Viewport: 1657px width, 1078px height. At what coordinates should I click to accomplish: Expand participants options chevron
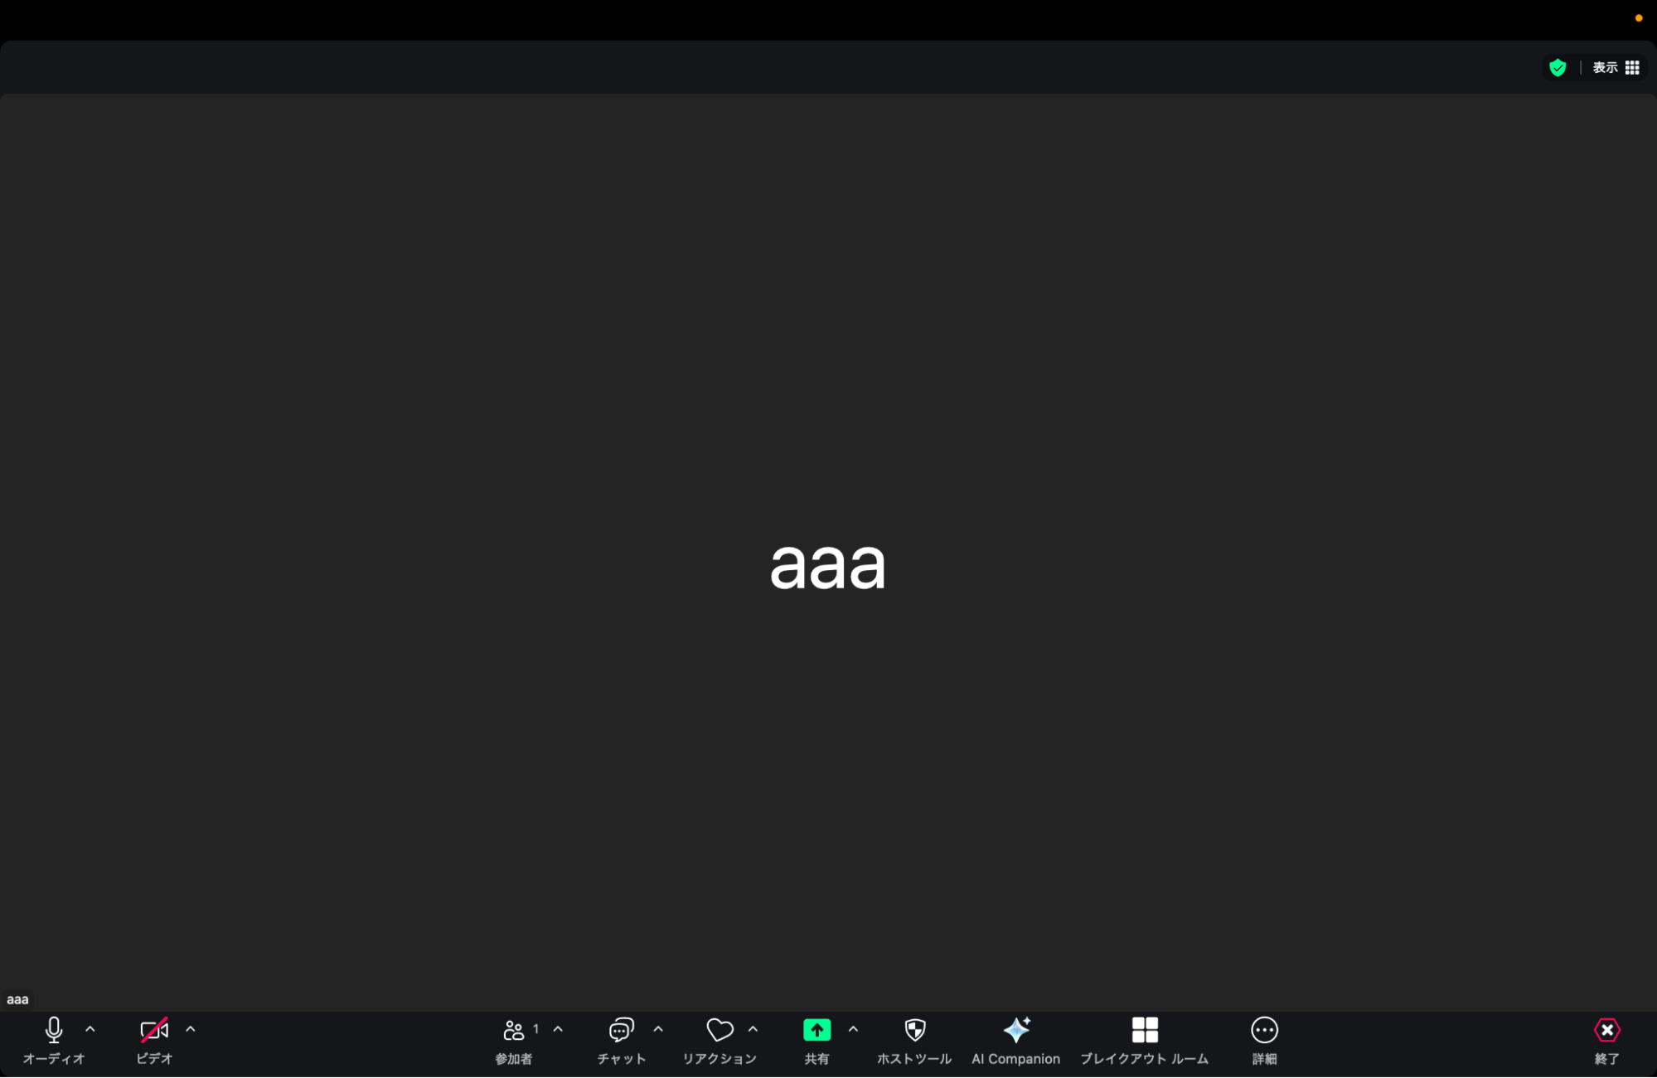[x=558, y=1029]
